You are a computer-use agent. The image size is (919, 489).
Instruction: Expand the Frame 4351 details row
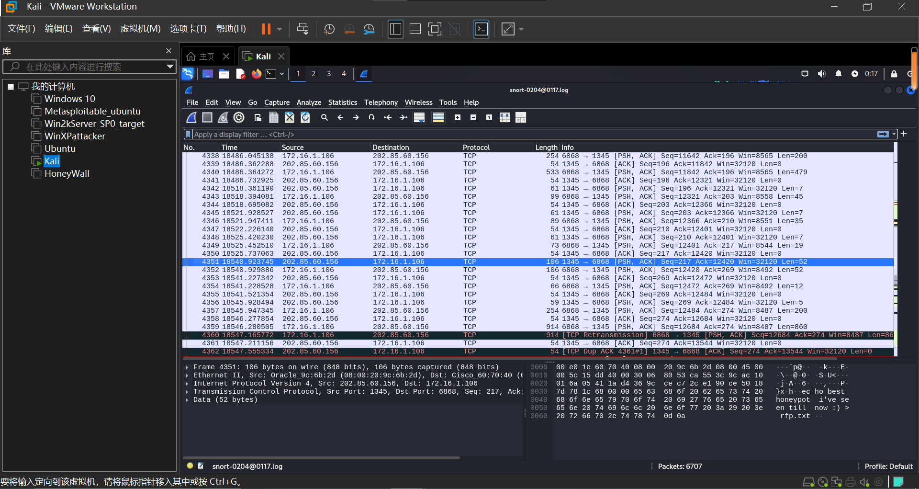[x=187, y=367]
